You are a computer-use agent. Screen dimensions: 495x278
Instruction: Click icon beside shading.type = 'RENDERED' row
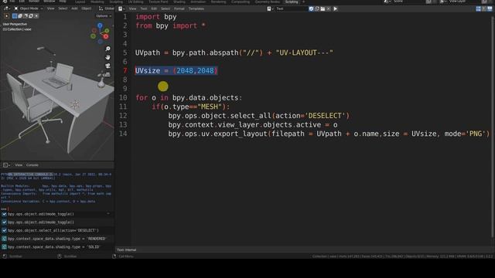(x=4, y=239)
